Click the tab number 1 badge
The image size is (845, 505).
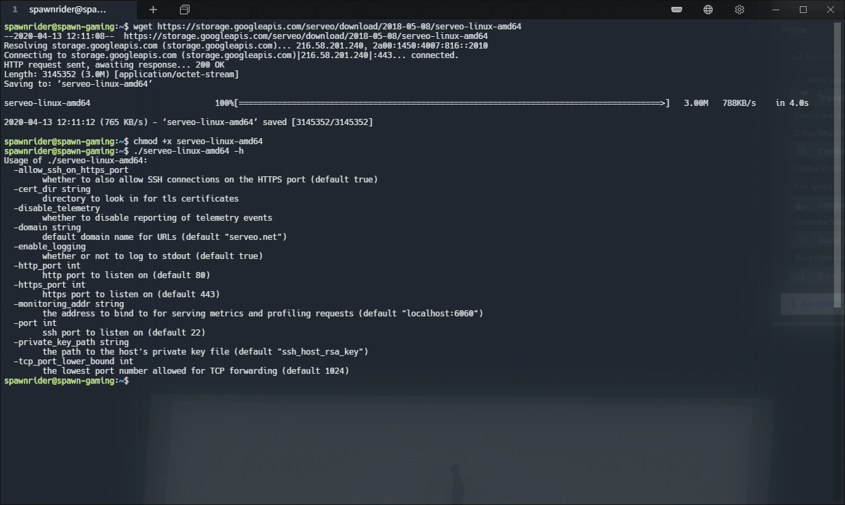point(14,10)
